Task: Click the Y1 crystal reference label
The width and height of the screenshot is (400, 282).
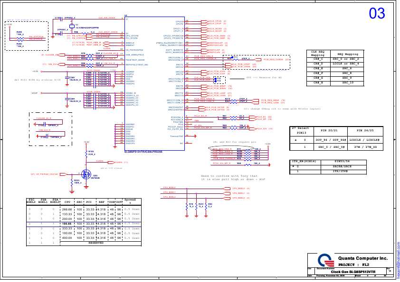Action: coord(77,25)
